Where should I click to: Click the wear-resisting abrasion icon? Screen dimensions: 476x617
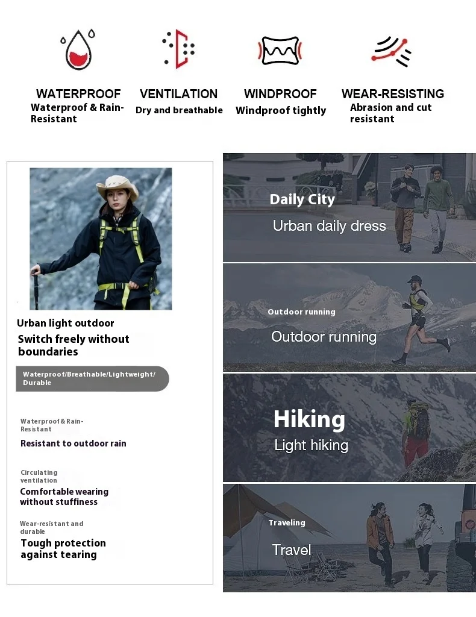pos(392,52)
